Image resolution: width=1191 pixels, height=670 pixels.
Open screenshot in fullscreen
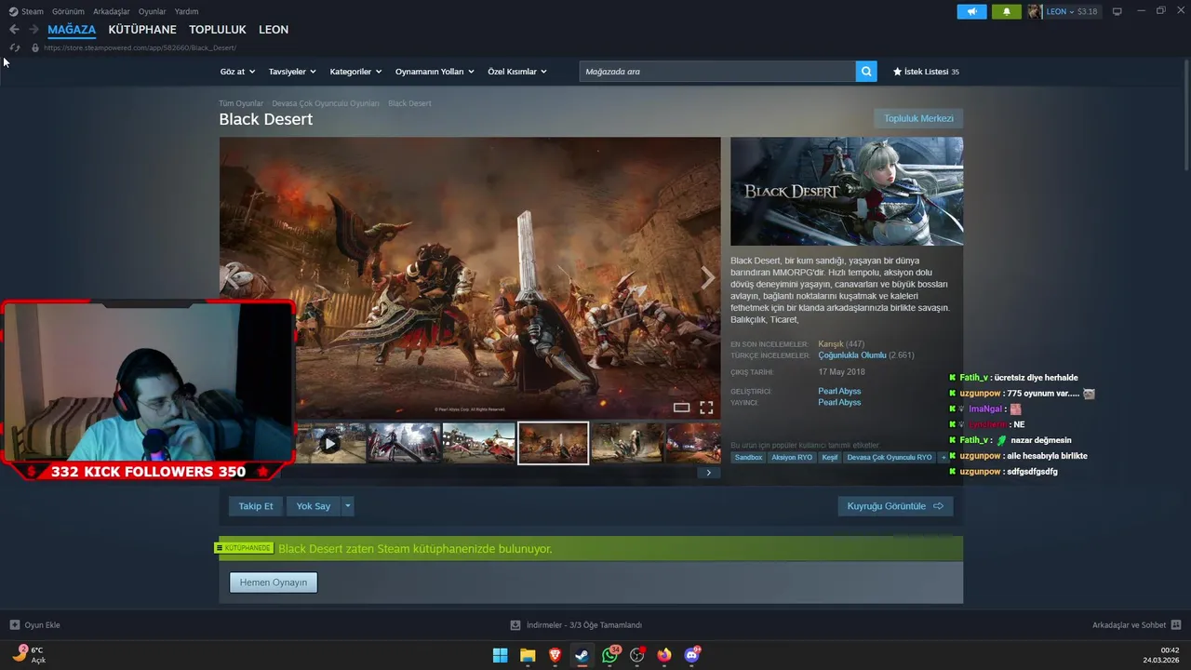(706, 408)
